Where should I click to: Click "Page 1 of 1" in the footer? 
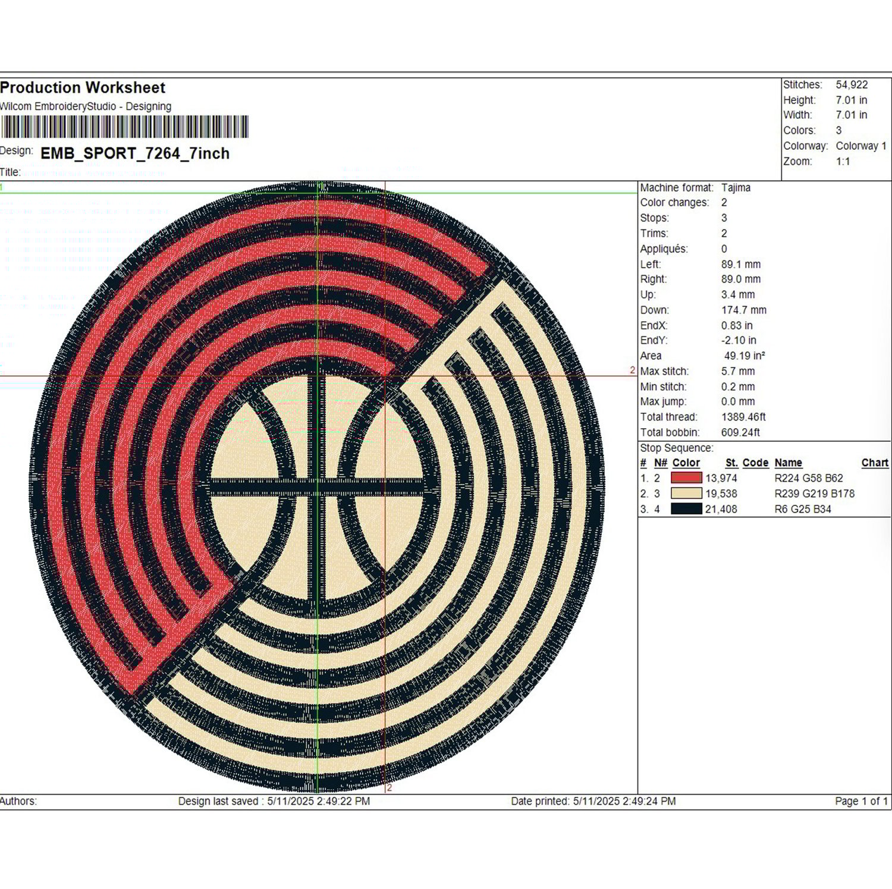tap(861, 801)
